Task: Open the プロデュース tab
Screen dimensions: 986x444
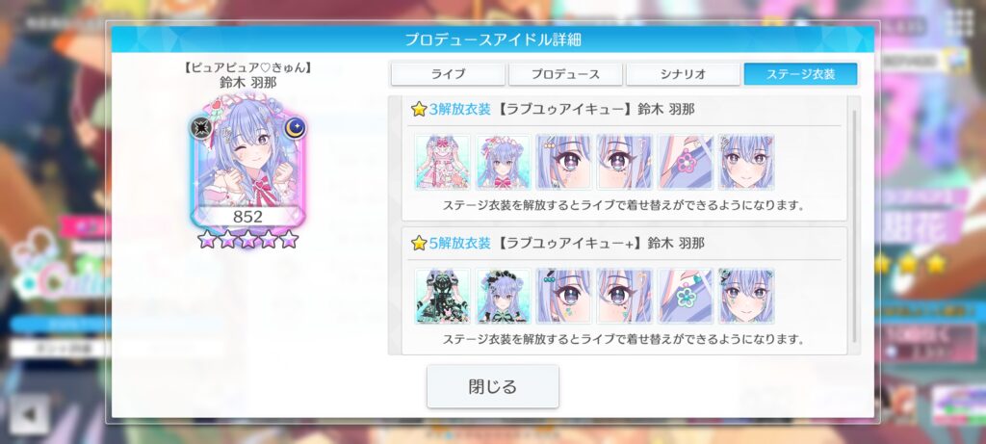Action: pos(565,74)
